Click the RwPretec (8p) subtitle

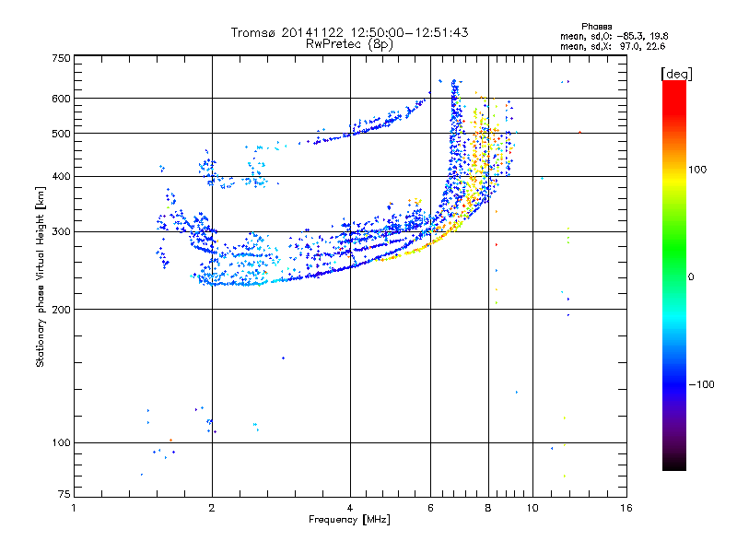[350, 44]
